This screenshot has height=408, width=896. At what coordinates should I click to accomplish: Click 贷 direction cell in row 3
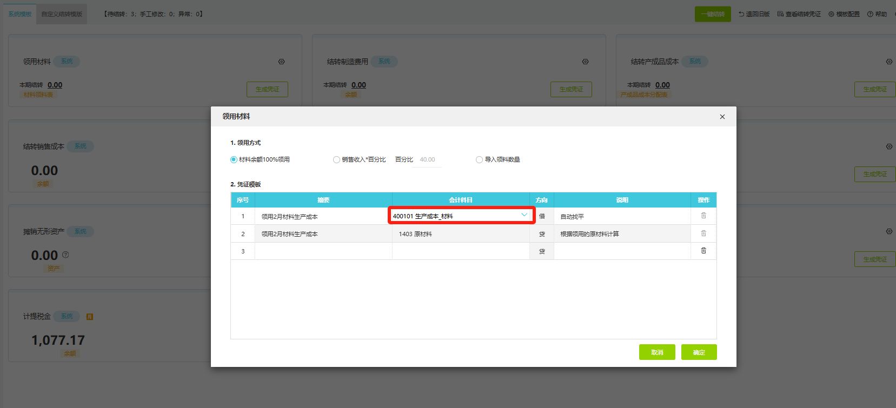click(x=542, y=251)
